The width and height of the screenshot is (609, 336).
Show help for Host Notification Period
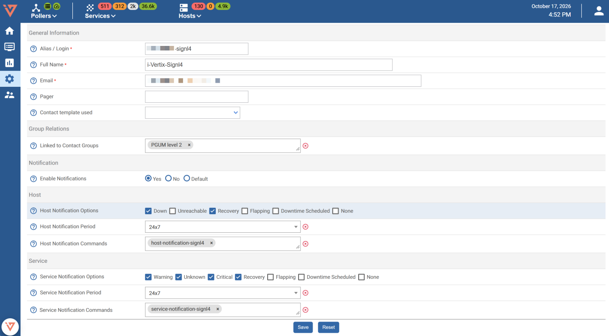(x=33, y=226)
